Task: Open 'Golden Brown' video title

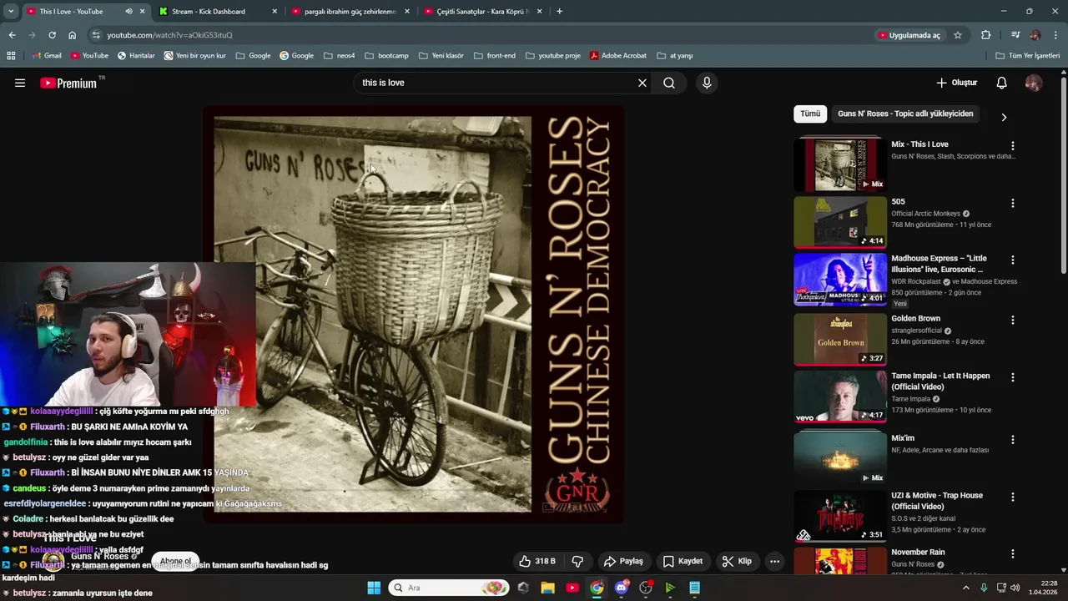Action: pos(915,318)
